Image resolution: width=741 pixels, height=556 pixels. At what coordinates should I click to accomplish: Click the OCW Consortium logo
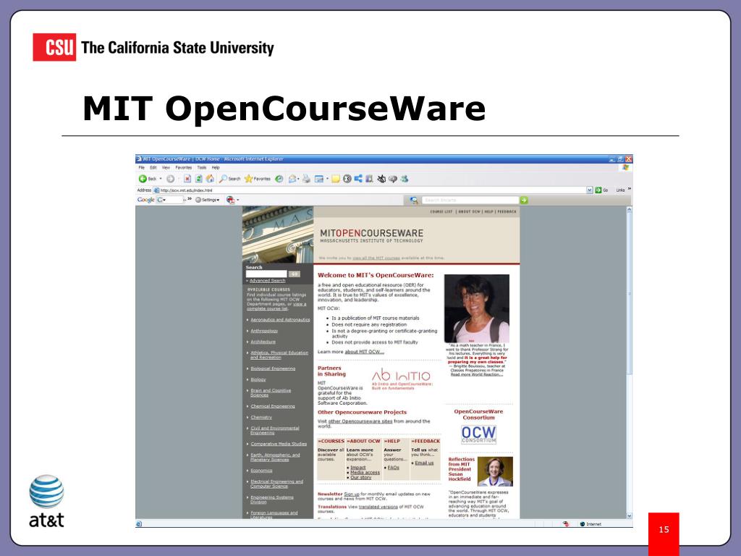(479, 434)
